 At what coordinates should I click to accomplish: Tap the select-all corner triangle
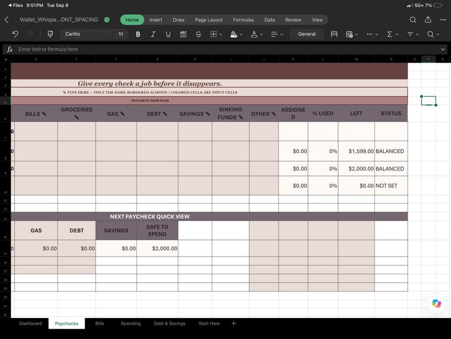pos(6,59)
